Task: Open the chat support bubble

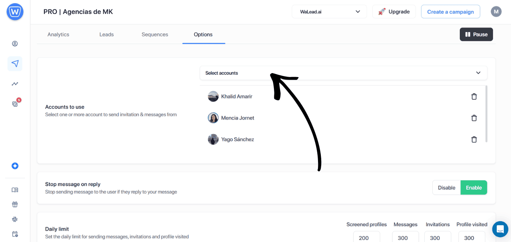Action: (500, 229)
